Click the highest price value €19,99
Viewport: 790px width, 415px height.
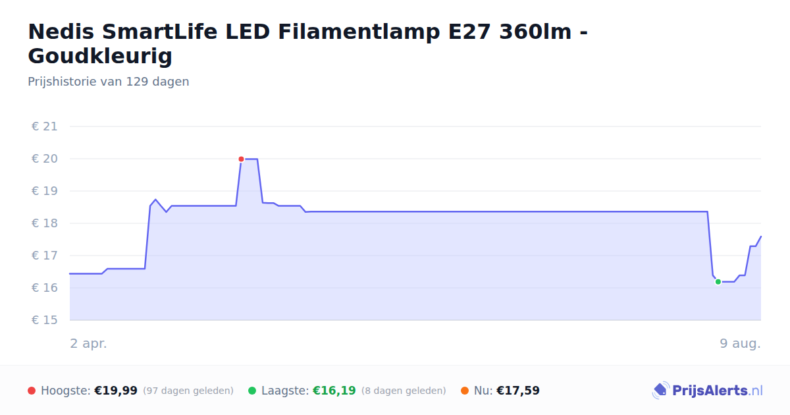pos(116,391)
